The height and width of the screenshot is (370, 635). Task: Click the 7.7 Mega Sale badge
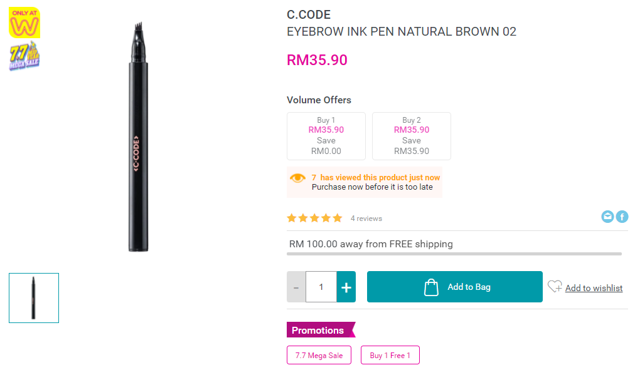click(x=24, y=56)
